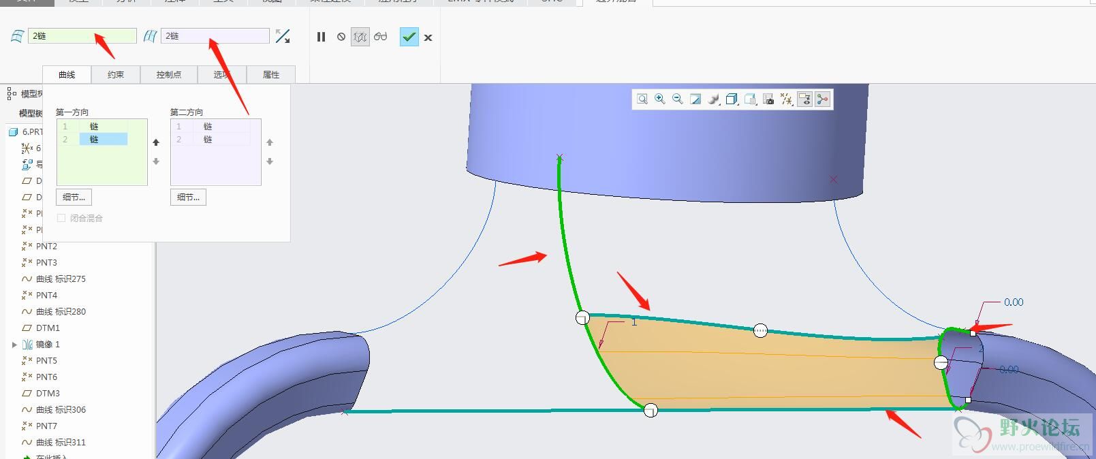The width and height of the screenshot is (1096, 459).
Task: Click the second direction surface icon
Action: [x=150, y=36]
